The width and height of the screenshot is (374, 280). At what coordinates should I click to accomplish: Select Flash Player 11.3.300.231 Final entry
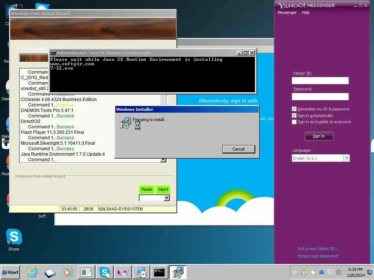[x=52, y=132]
